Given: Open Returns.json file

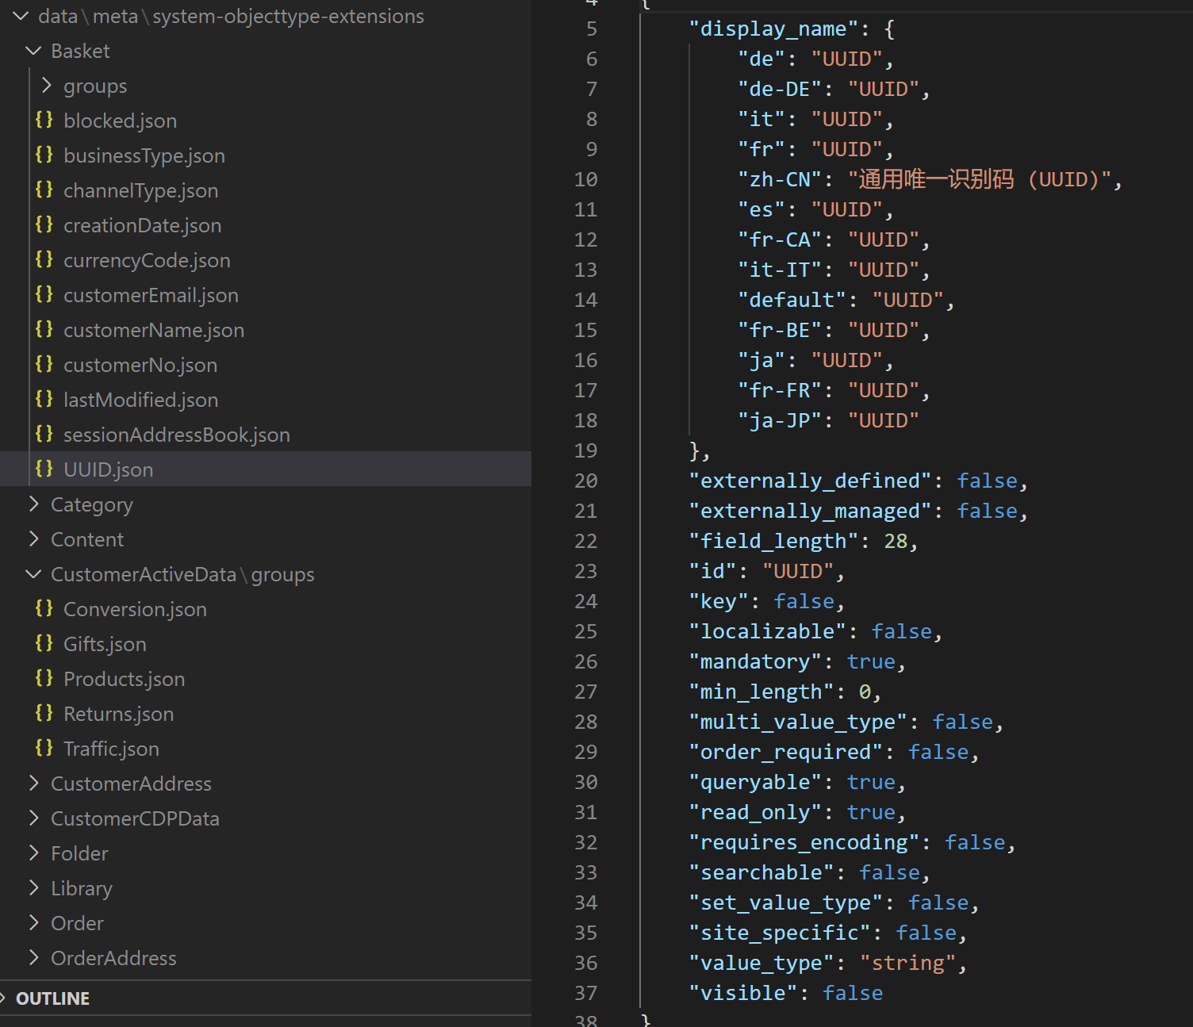Looking at the screenshot, I should (x=119, y=714).
